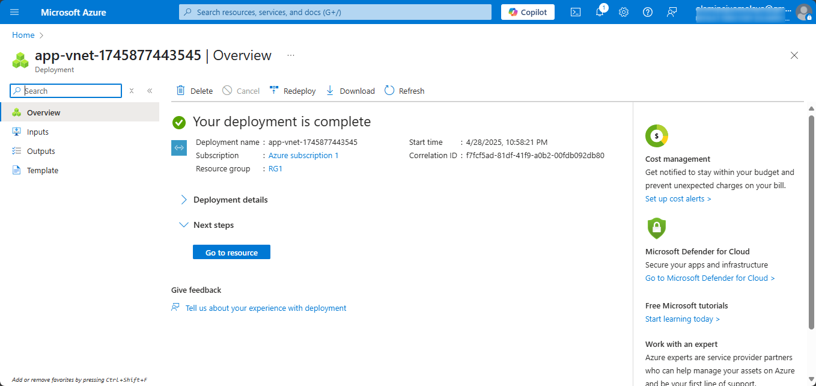Click the deployment green cubes icon

click(20, 60)
